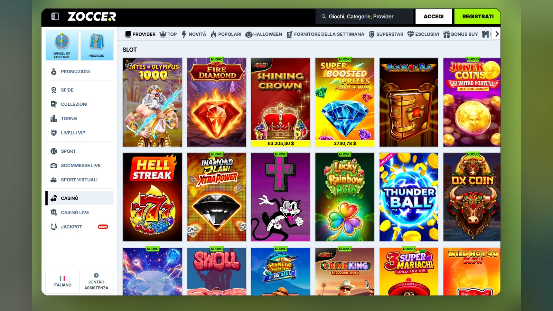Viewport: 553px width, 311px height.
Task: Select the Superstar category tab
Action: pyautogui.click(x=386, y=34)
